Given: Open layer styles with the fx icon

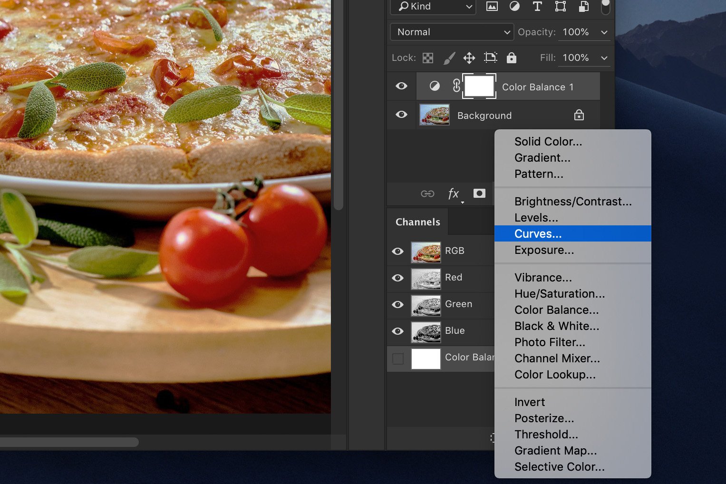Looking at the screenshot, I should pyautogui.click(x=453, y=194).
